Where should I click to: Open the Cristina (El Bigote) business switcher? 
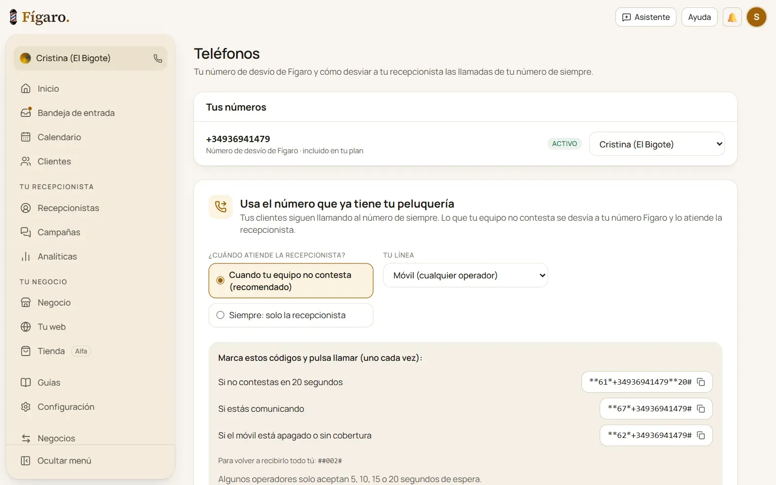pos(90,58)
